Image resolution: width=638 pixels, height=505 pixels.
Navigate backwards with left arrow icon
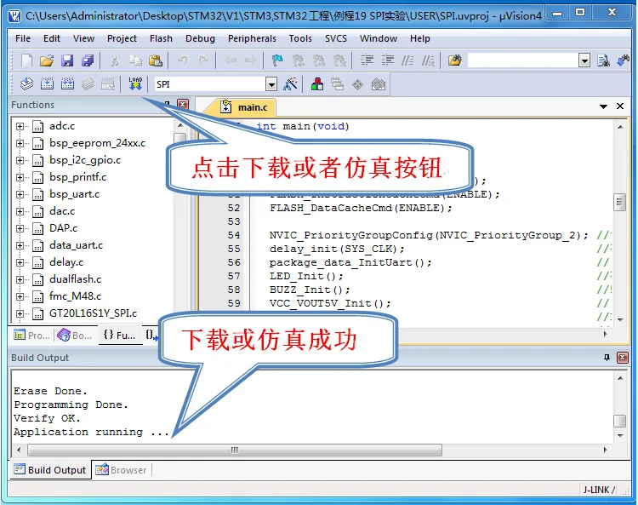click(231, 60)
